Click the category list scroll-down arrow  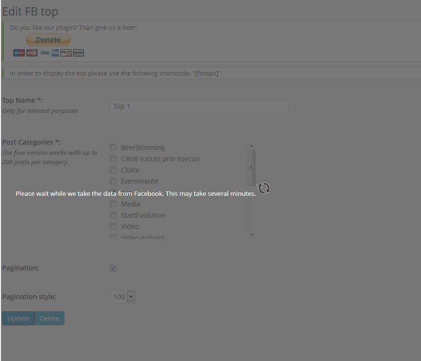[x=252, y=234]
